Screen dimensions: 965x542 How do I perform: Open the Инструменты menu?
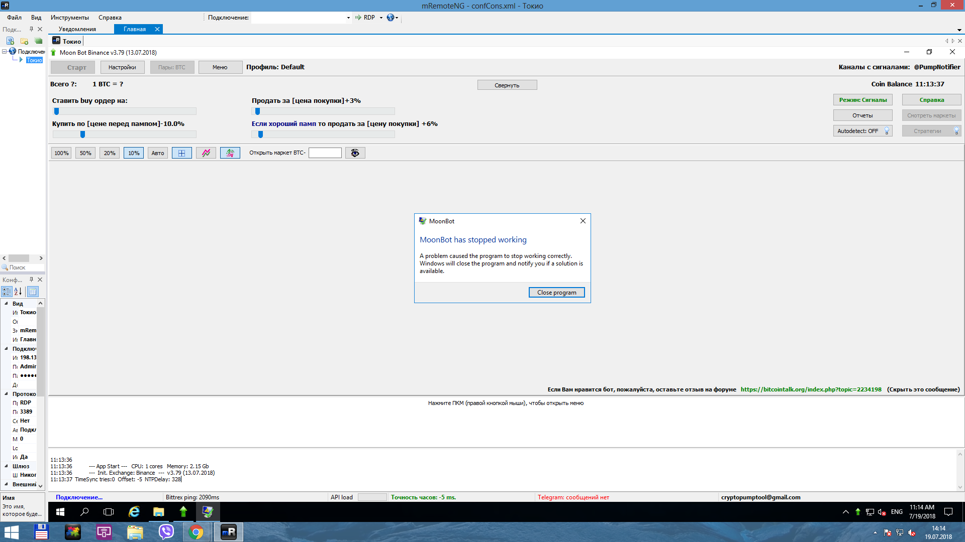pyautogui.click(x=69, y=18)
